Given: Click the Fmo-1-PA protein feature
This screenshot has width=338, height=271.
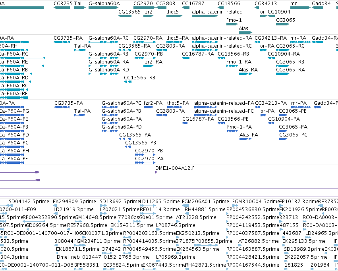Looking at the screenshot, I should coord(232,131).
